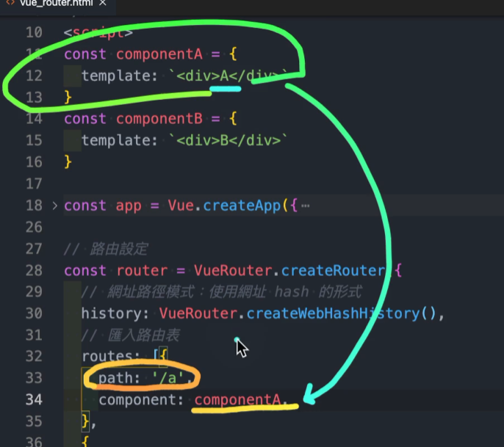The height and width of the screenshot is (447, 504).
Task: Click line number 28 in the gutter
Action: 34,270
